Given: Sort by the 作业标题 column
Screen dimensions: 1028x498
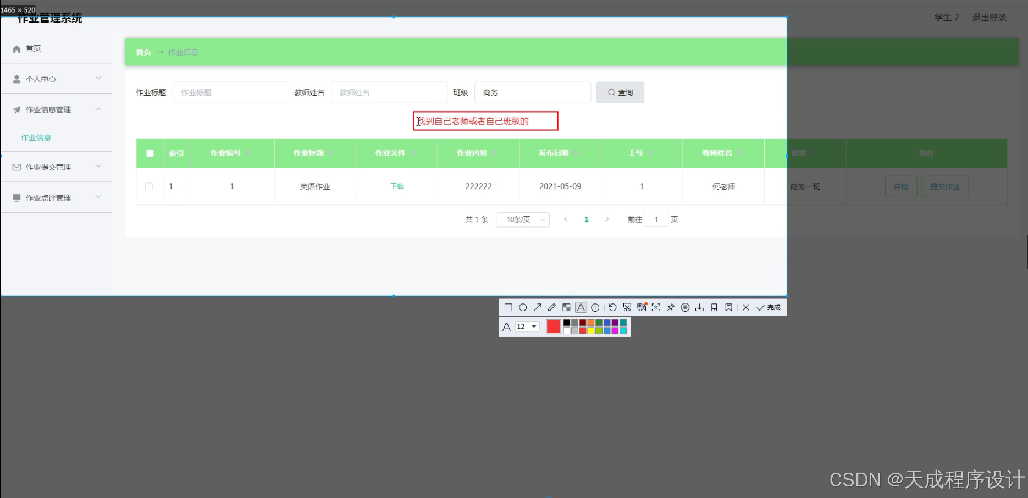Looking at the screenshot, I should [330, 153].
